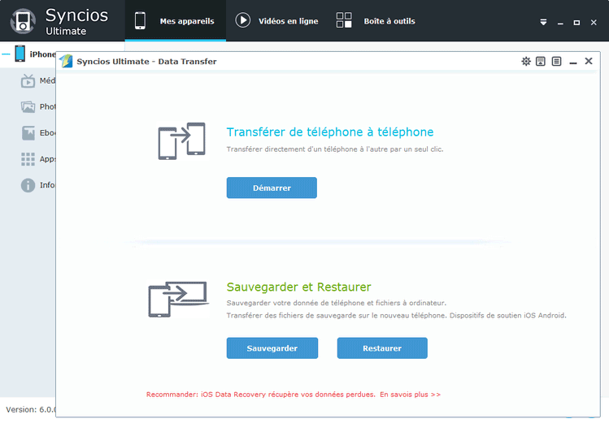Collapse the iPhone device tree
The height and width of the screenshot is (423, 609).
click(6, 54)
